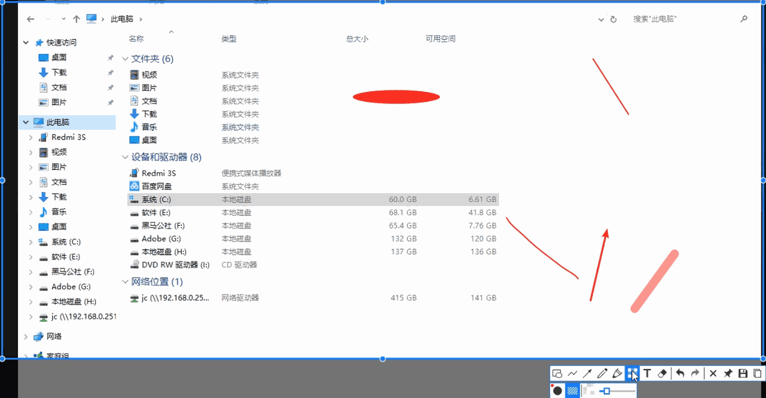Collapse the 文件夹 (6) group

[125, 59]
